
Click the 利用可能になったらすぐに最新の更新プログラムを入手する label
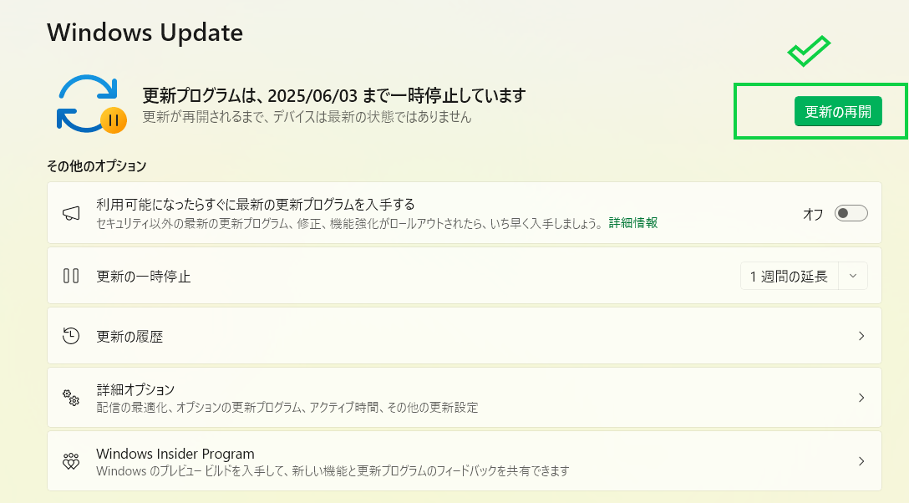256,205
